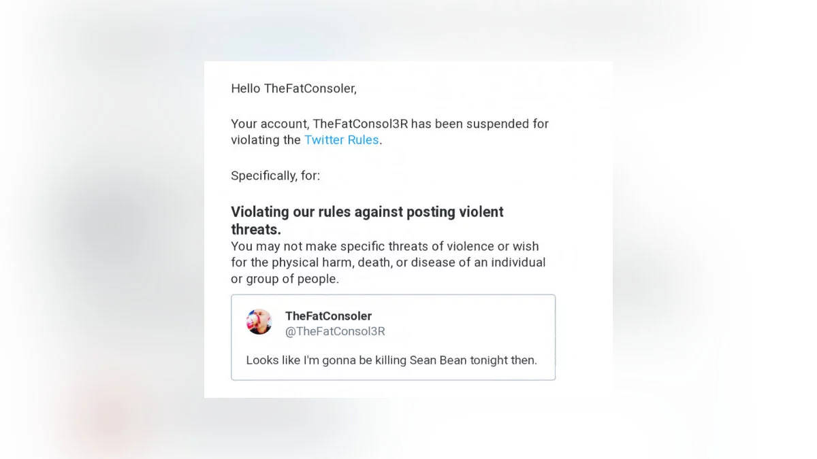Select the quoted tweet text about Sean Bean

click(391, 360)
